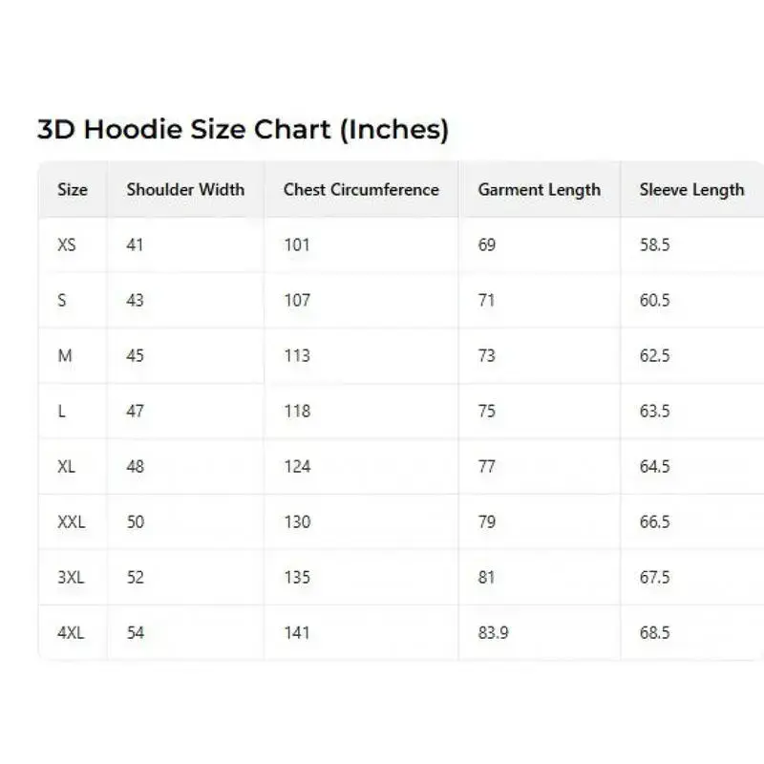The image size is (764, 764).
Task: Select the shoulder width value 45
Action: pos(135,355)
